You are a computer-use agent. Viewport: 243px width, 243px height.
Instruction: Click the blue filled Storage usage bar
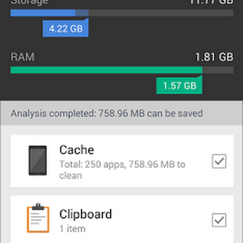pyautogui.click(x=43, y=13)
